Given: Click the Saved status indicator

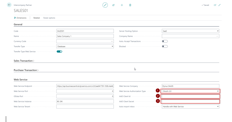Looking at the screenshot, I should (x=205, y=5).
